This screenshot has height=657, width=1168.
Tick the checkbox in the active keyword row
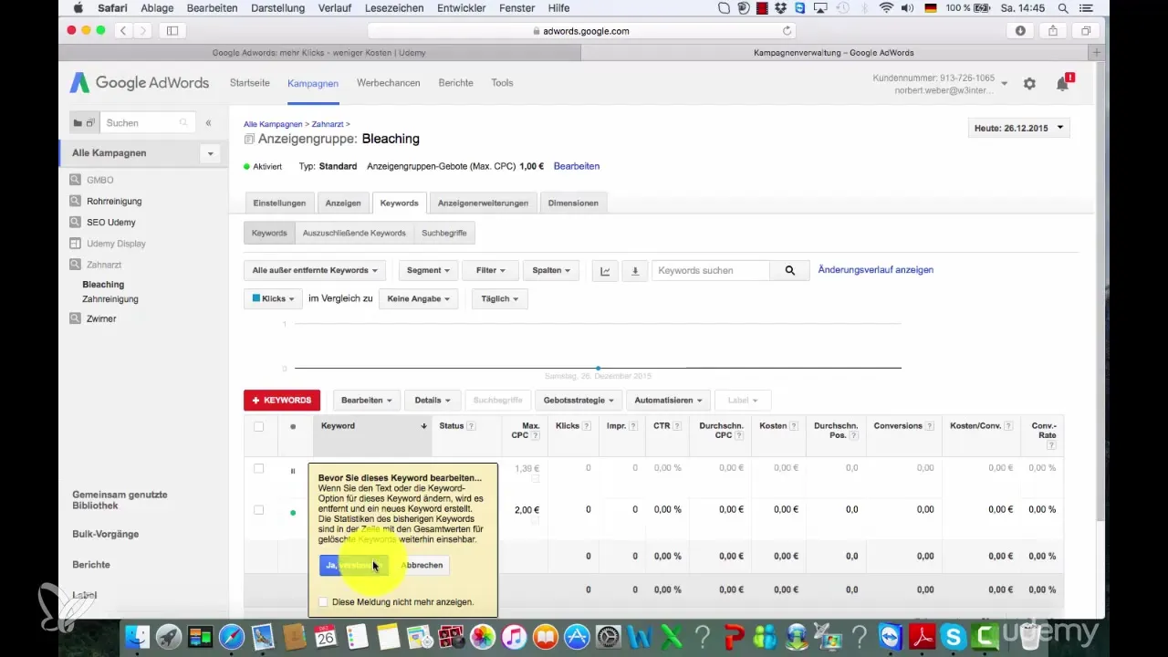259,510
